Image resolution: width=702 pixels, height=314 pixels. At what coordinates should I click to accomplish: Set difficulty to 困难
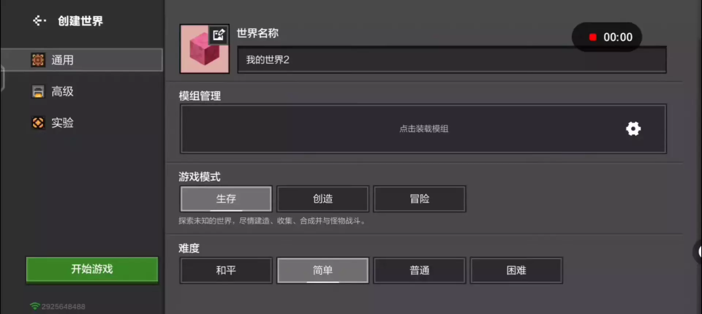(516, 270)
